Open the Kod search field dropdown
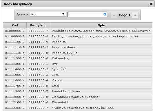 (48, 14)
